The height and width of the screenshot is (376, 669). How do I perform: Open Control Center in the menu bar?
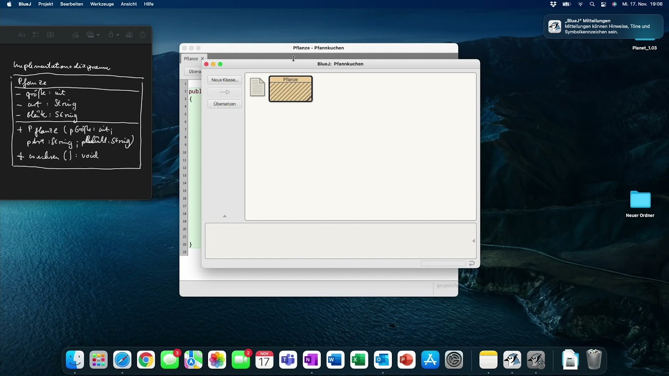(x=603, y=4)
